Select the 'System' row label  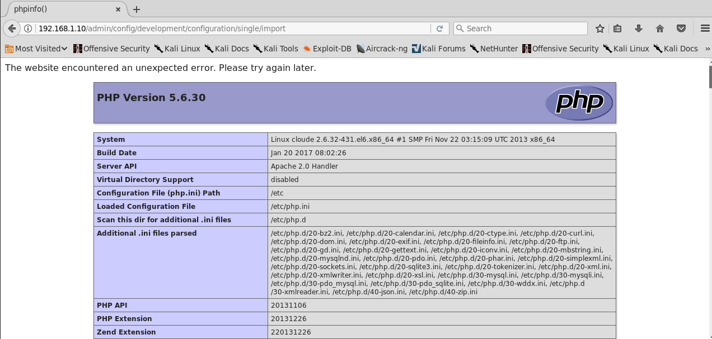point(111,140)
